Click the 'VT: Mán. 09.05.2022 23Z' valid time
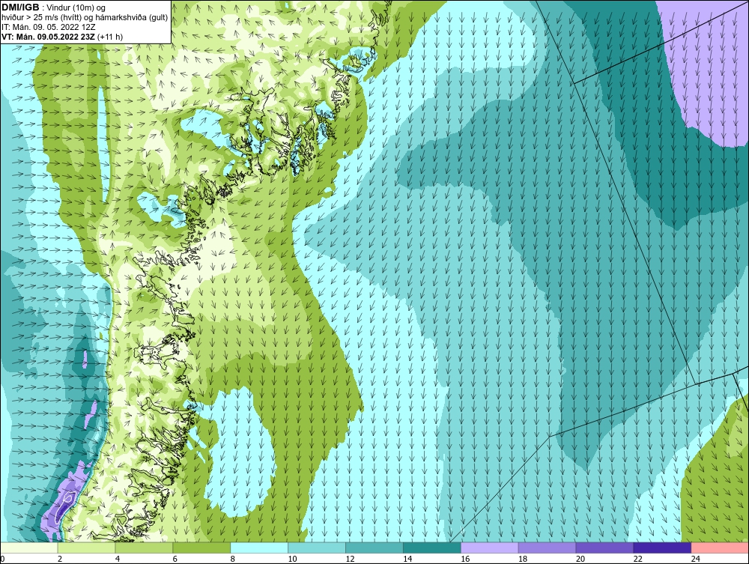749x564 pixels. pos(48,37)
